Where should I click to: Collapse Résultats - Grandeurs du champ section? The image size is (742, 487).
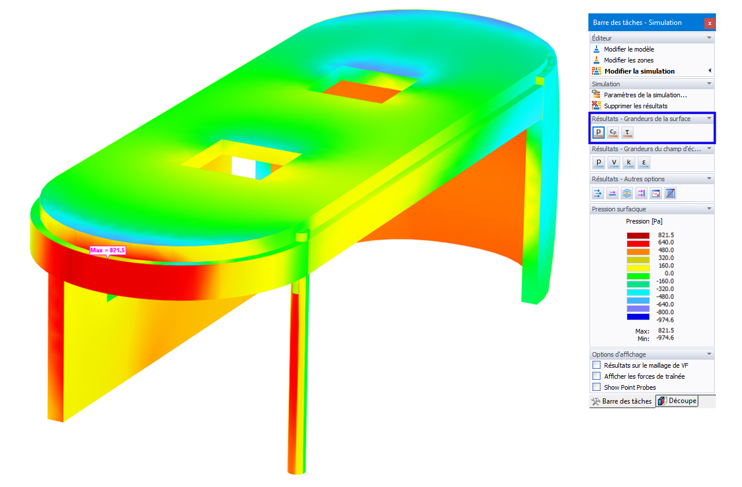(709, 149)
